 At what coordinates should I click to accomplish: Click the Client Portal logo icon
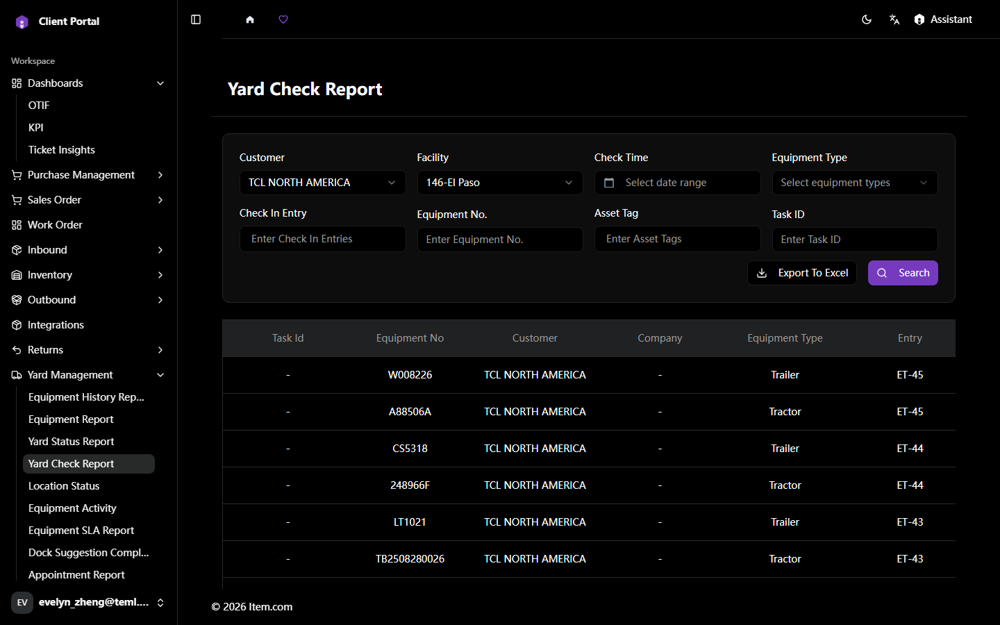[22, 22]
